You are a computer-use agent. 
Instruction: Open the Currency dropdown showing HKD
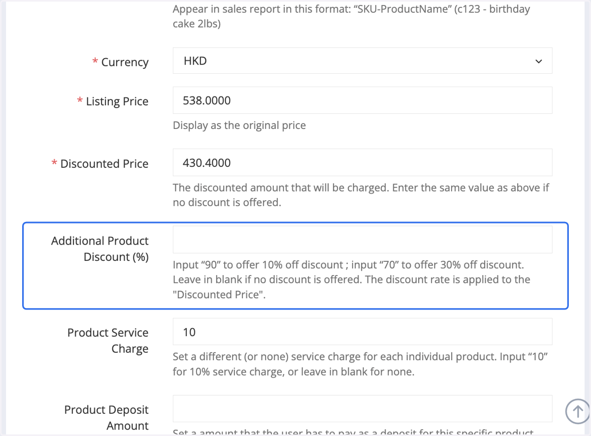point(362,61)
